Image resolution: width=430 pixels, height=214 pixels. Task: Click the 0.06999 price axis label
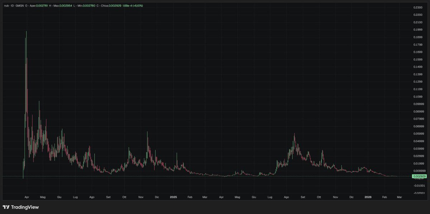(418, 127)
